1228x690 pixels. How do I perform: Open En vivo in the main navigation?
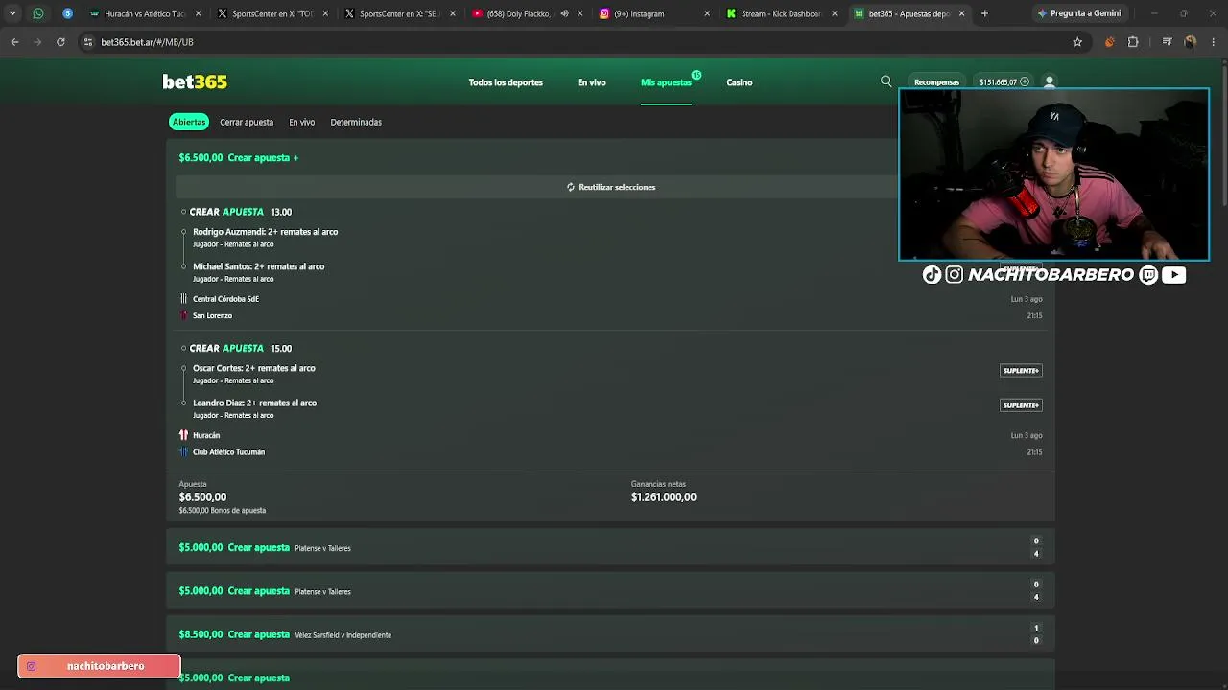592,82
